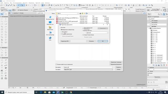Click Отмена button in save dialog

pyautogui.click(x=118, y=69)
